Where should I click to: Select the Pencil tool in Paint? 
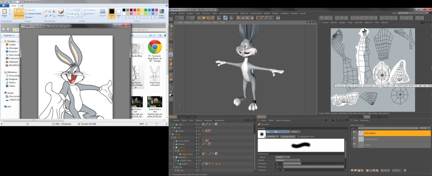click(x=46, y=11)
